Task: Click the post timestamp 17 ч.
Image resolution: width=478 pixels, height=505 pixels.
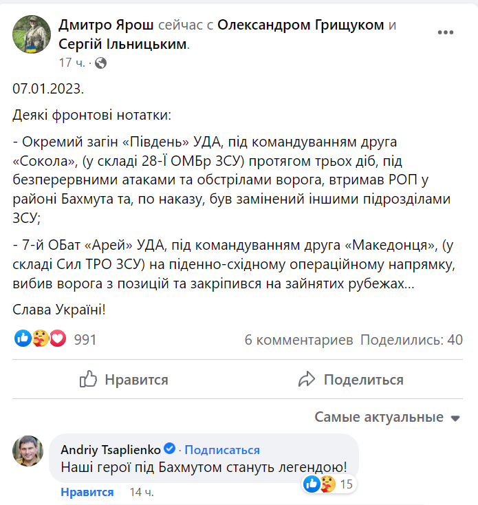Action: (x=72, y=63)
